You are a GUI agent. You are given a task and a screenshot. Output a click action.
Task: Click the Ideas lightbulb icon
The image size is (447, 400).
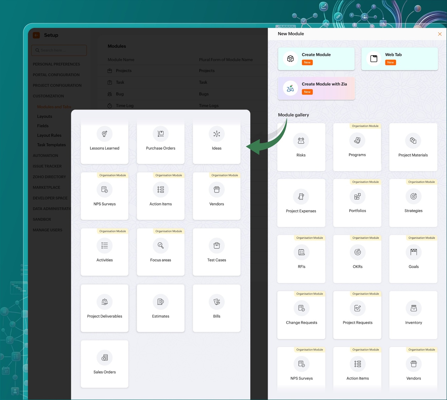pos(217,134)
